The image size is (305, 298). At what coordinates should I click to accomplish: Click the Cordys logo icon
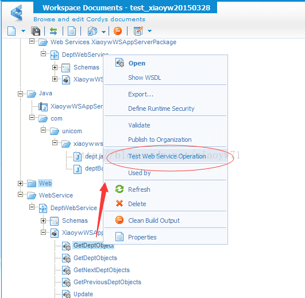click(17, 13)
